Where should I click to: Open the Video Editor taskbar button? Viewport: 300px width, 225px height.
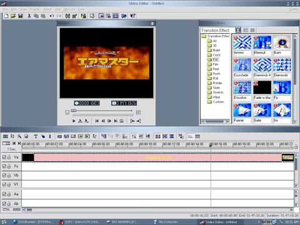[219, 222]
